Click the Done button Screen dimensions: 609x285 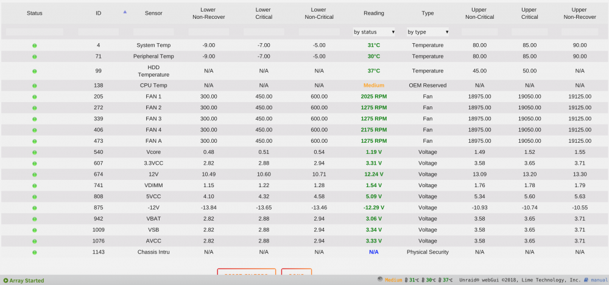click(297, 272)
